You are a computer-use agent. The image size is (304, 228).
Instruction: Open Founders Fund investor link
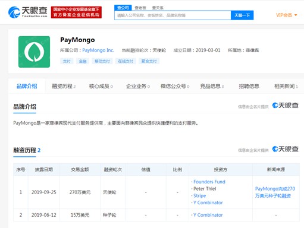coord(209,182)
